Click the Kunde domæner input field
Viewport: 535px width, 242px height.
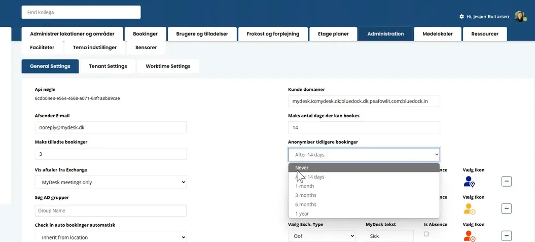(x=364, y=101)
